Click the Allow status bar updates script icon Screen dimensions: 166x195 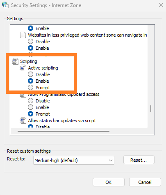23,121
